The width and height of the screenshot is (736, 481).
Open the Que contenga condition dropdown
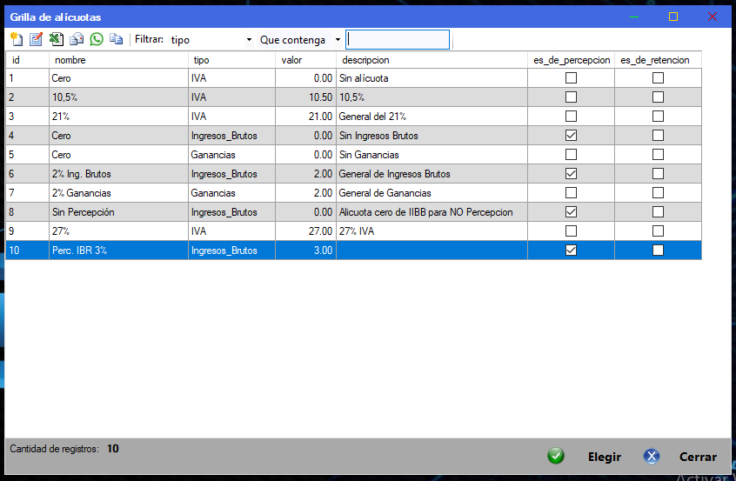pyautogui.click(x=338, y=40)
